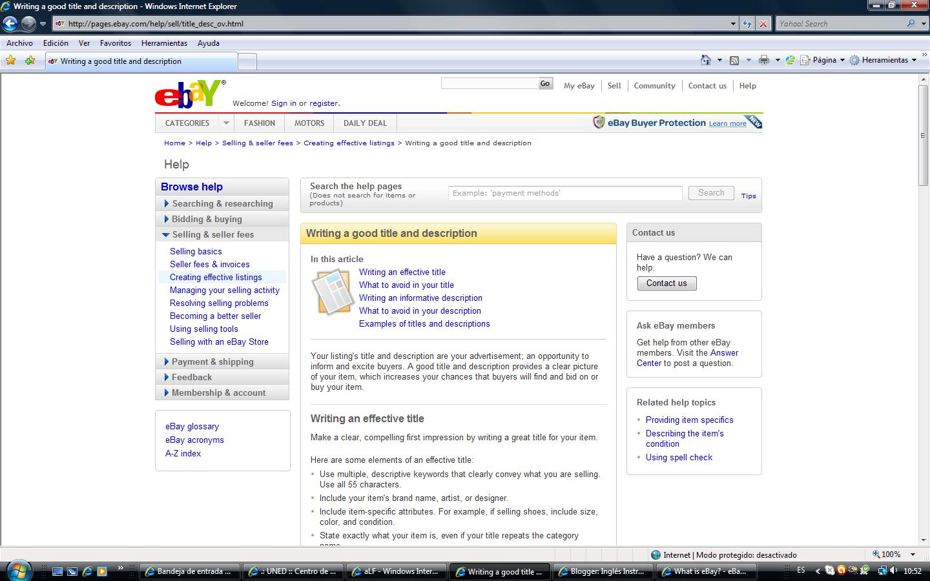930x581 pixels.
Task: Click the volume speaker tray icon
Action: coord(894,571)
